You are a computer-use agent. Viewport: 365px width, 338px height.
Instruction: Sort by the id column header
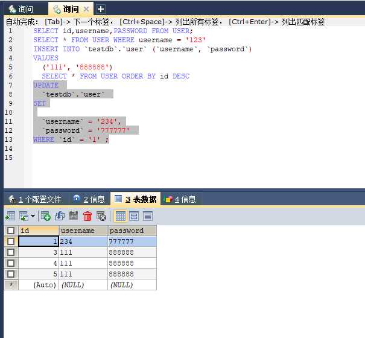point(39,231)
